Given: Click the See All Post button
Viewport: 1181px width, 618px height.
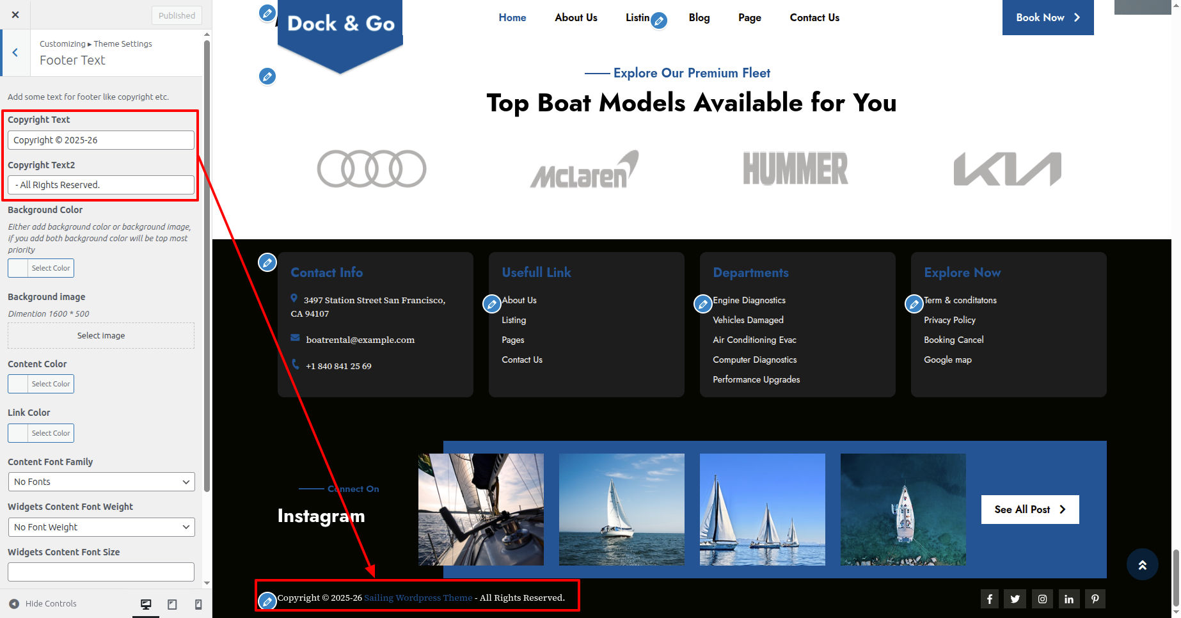Looking at the screenshot, I should [1029, 509].
